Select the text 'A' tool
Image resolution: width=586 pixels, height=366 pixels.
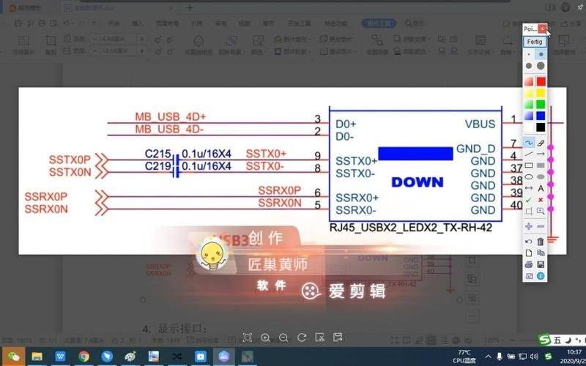(x=541, y=188)
